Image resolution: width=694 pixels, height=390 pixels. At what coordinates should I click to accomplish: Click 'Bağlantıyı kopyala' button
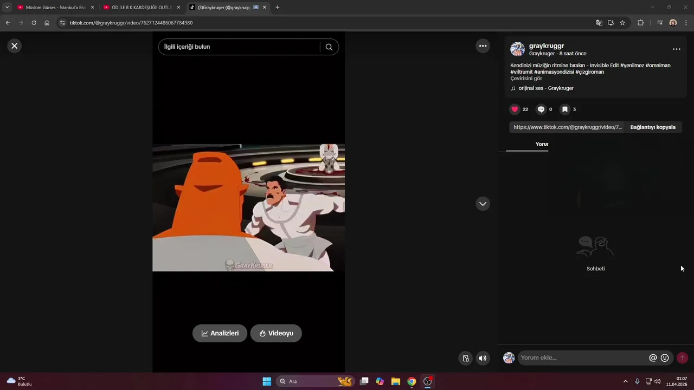pyautogui.click(x=653, y=127)
